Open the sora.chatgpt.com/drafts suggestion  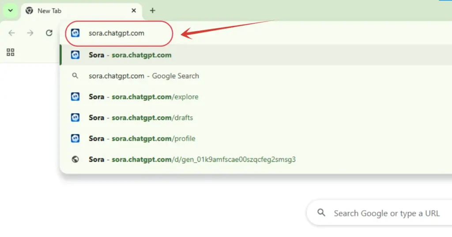(x=141, y=118)
